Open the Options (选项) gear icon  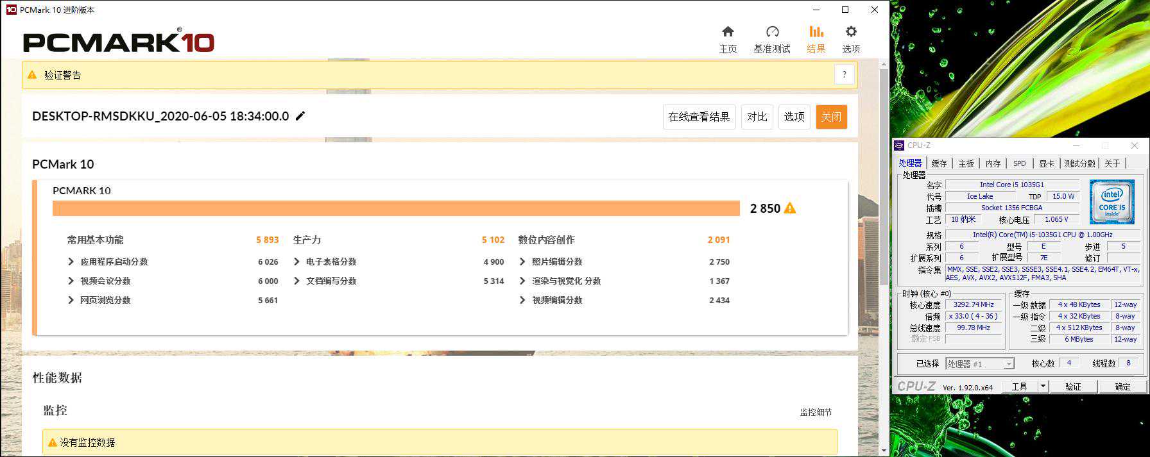[851, 32]
